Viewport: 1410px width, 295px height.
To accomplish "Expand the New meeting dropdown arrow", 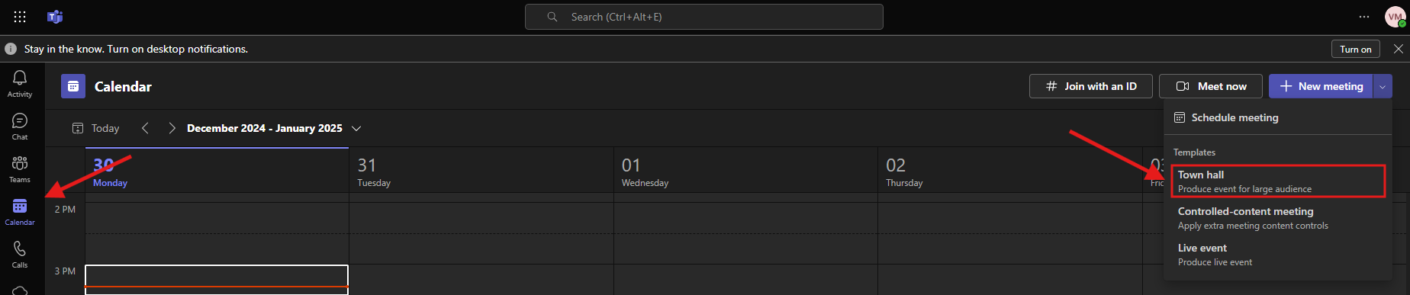I will tap(1383, 86).
